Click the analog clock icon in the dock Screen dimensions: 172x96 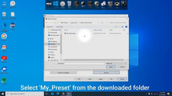click(63, 4)
